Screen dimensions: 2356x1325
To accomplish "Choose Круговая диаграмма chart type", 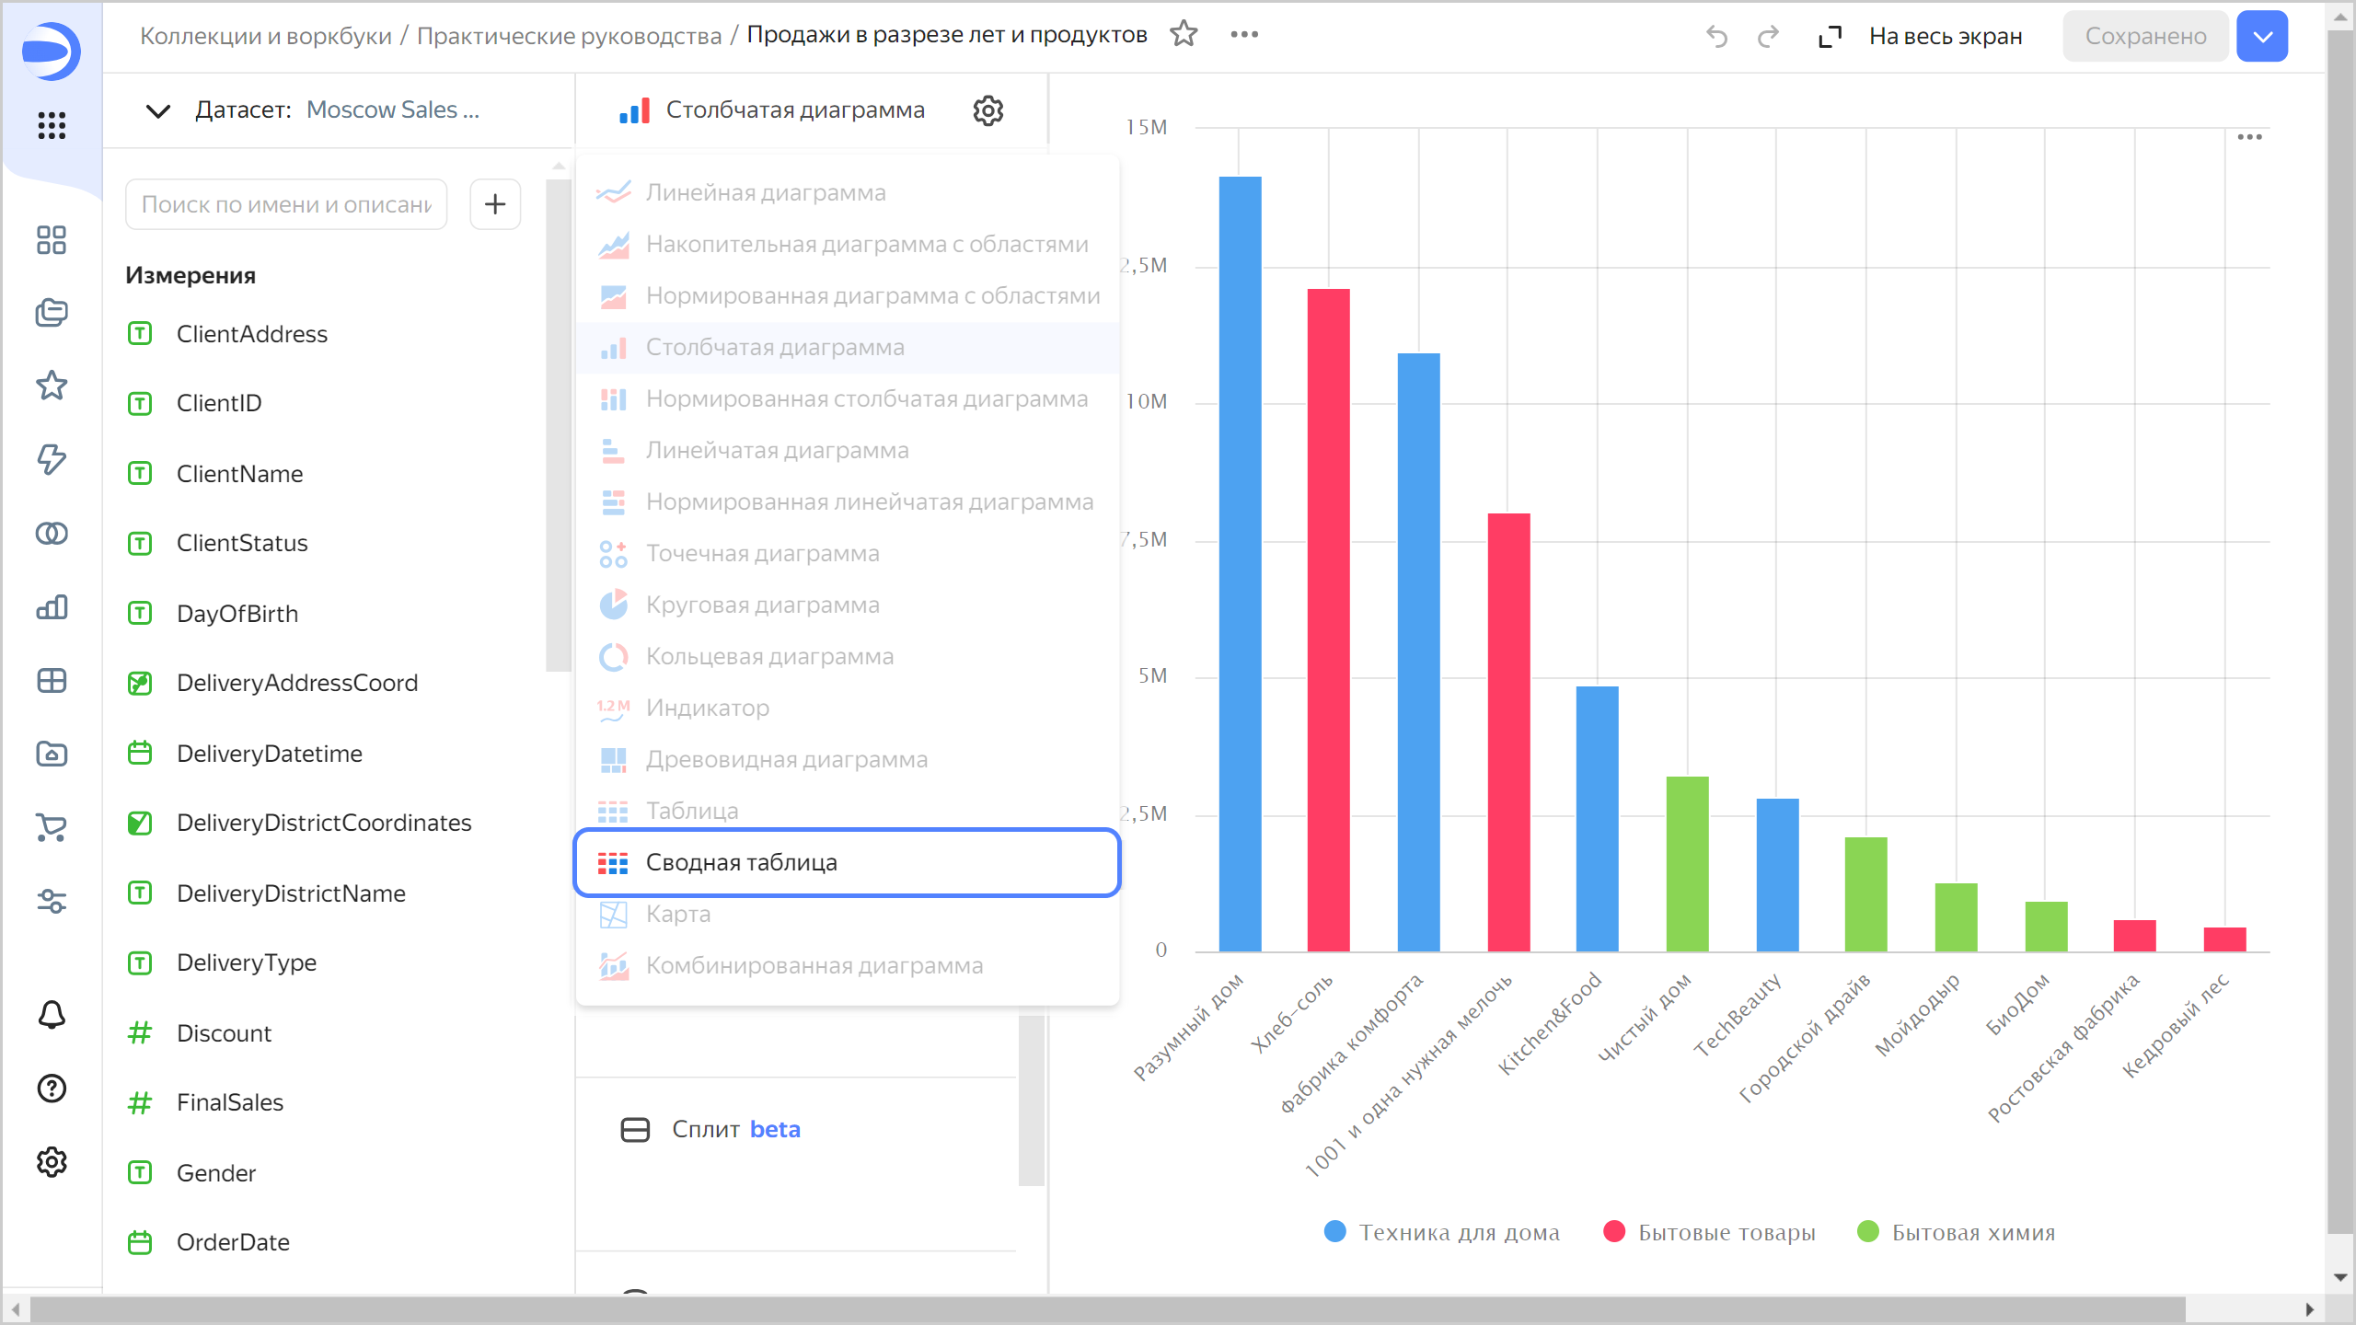I will coord(762,605).
